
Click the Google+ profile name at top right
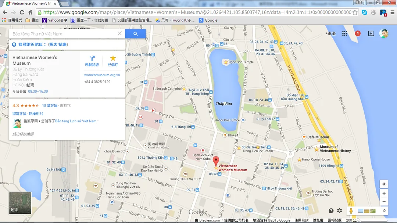pos(330,33)
